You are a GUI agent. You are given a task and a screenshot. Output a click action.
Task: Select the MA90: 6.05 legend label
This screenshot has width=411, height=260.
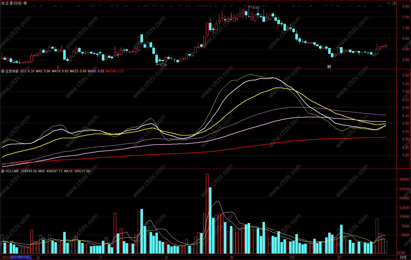(96, 71)
